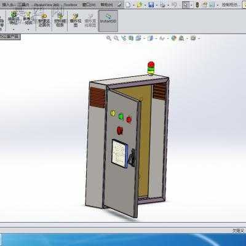Expand the New document dropdown arrow
The width and height of the screenshot is (246, 246).
pyautogui.click(x=133, y=5)
